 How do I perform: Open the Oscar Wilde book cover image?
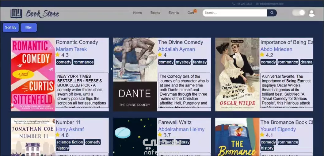point(237,74)
